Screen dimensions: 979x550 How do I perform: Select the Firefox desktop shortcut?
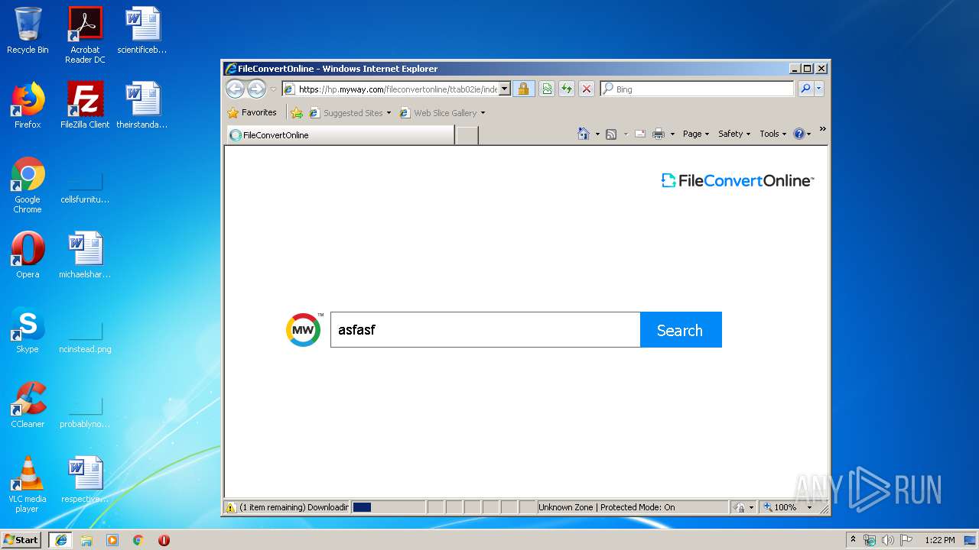point(28,105)
